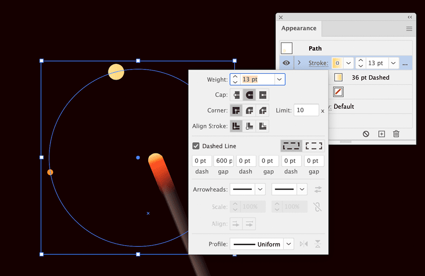Open stroke color swatch dropdown arrow
The image size is (425, 276).
pos(348,63)
